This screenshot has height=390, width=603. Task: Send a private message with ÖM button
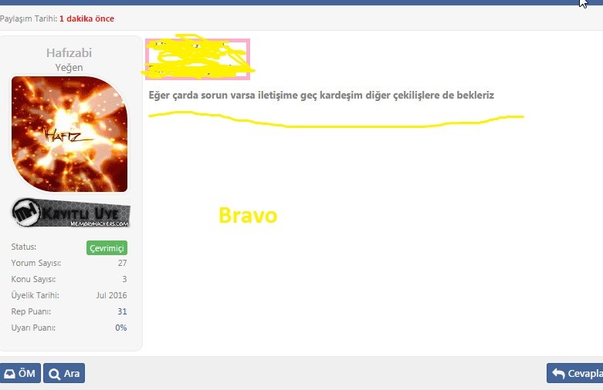coord(20,373)
